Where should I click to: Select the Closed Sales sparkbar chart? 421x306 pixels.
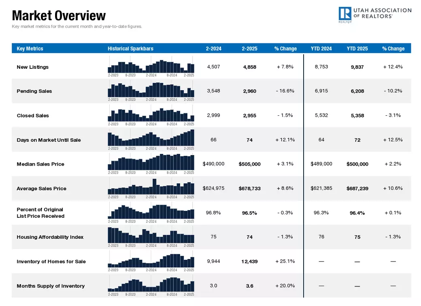point(151,115)
